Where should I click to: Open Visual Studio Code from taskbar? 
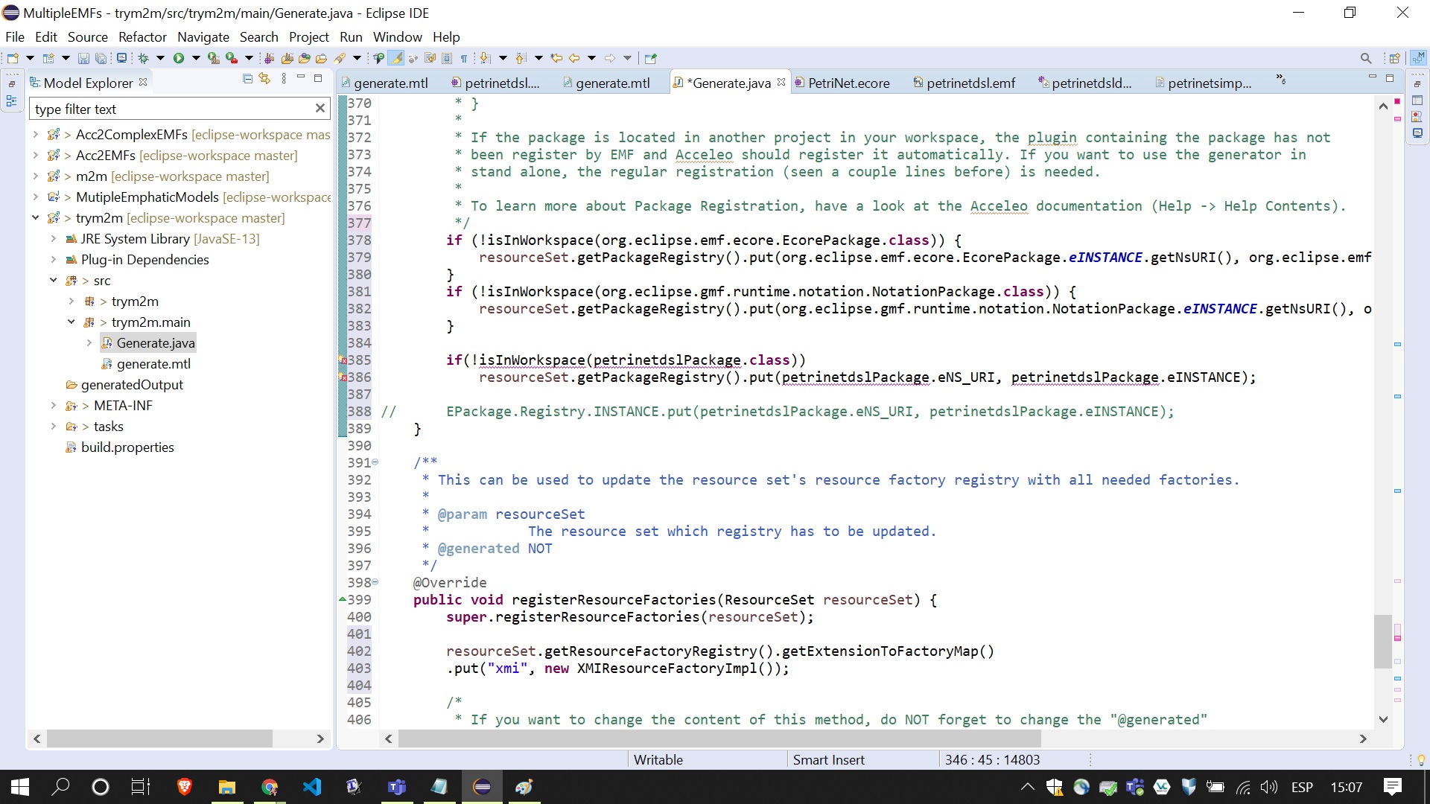pos(312,787)
